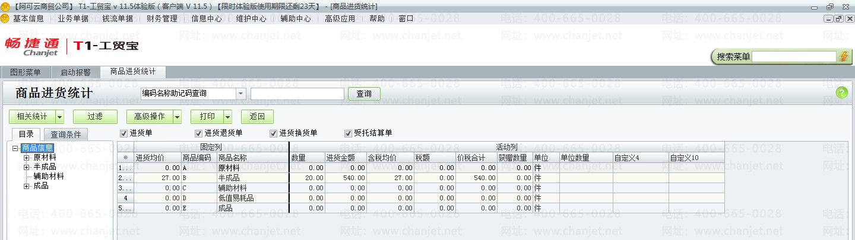Viewport: 855px width, 240px height.
Task: Open the 高级操作 dropdown arrow
Action: 178,117
